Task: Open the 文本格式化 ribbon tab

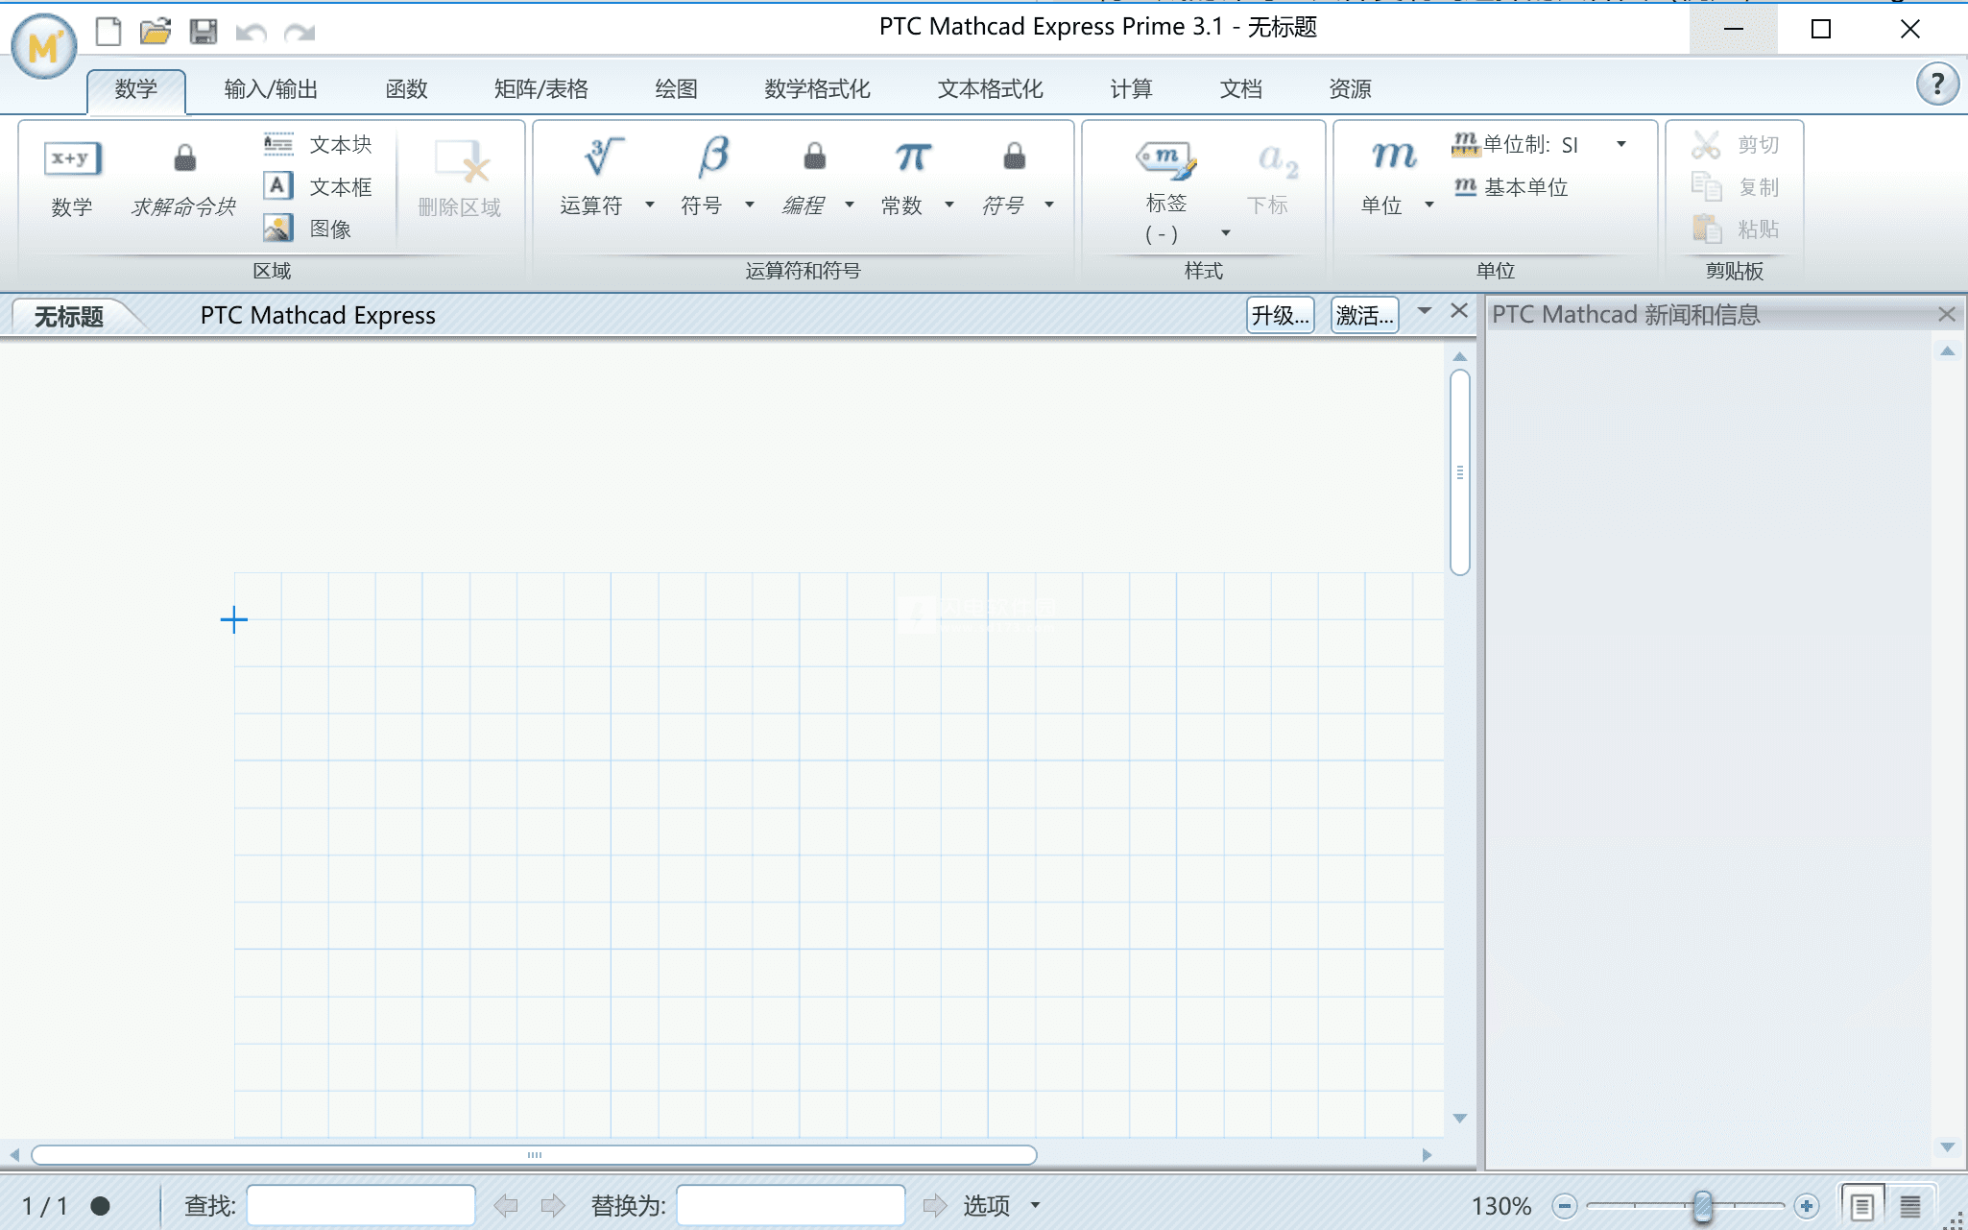Action: (x=990, y=89)
